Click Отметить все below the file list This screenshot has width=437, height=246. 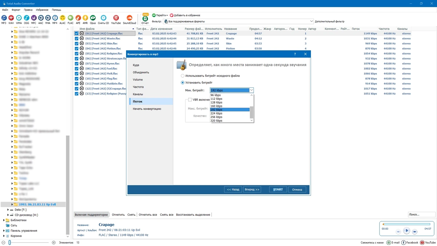[148, 215]
